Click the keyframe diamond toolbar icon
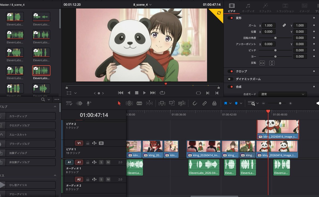Screen dimensions: 319x197 click(x=79, y=103)
